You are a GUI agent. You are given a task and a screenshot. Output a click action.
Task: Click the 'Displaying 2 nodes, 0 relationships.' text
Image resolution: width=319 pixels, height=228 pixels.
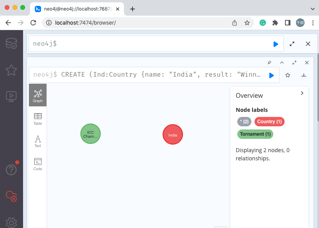click(x=262, y=154)
